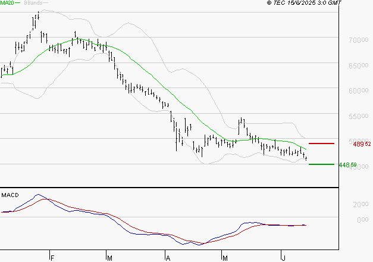Click the A month marker
The height and width of the screenshot is (262, 373).
pyautogui.click(x=168, y=258)
